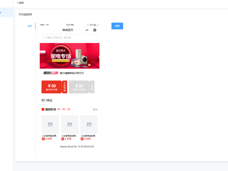This screenshot has height=171, width=228.
Task: Click the blue 装修 button
Action: click(x=117, y=26)
